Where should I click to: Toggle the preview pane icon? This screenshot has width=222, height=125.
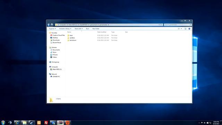[x=185, y=29]
